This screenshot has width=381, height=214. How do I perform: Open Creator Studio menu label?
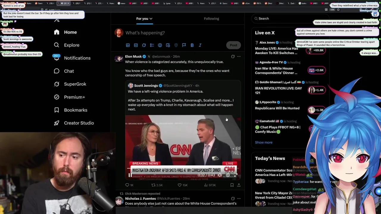[79, 123]
